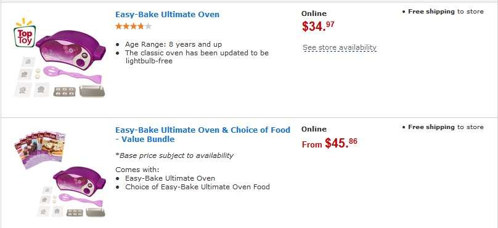Click the Choice of Easy-Bake Ultimate Oven Food bullet
This screenshot has height=228, width=498.
coord(197,187)
